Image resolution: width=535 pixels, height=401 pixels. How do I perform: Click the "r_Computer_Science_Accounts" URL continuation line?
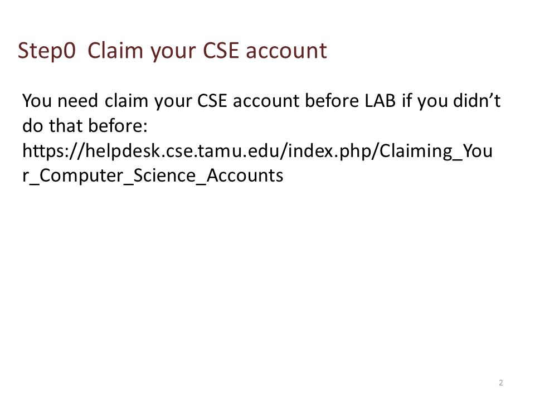pos(153,176)
